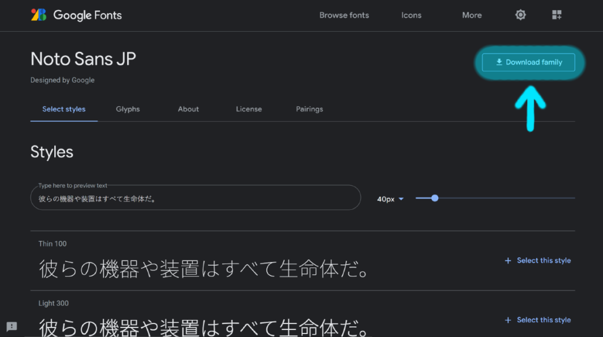Click the feedback icon at bottom left
Viewport: 603px width, 337px height.
coord(12,326)
